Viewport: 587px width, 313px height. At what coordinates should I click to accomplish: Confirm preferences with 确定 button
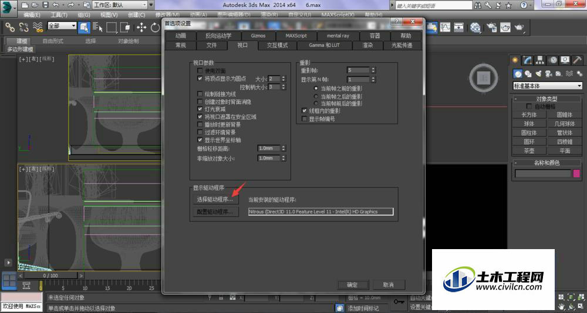point(353,285)
